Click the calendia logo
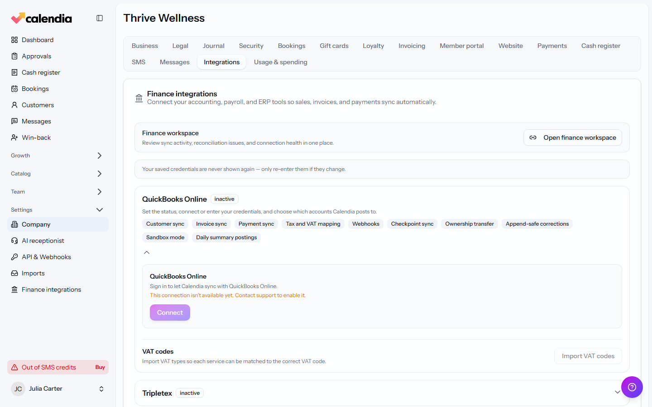This screenshot has height=407, width=652. pos(42,18)
